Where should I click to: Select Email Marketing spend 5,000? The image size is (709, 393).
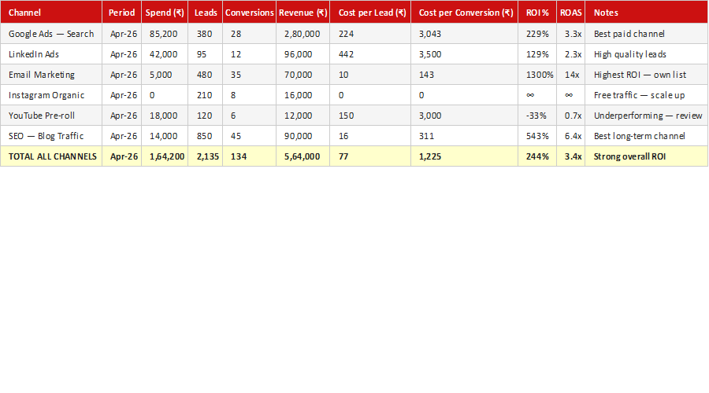tap(165, 75)
